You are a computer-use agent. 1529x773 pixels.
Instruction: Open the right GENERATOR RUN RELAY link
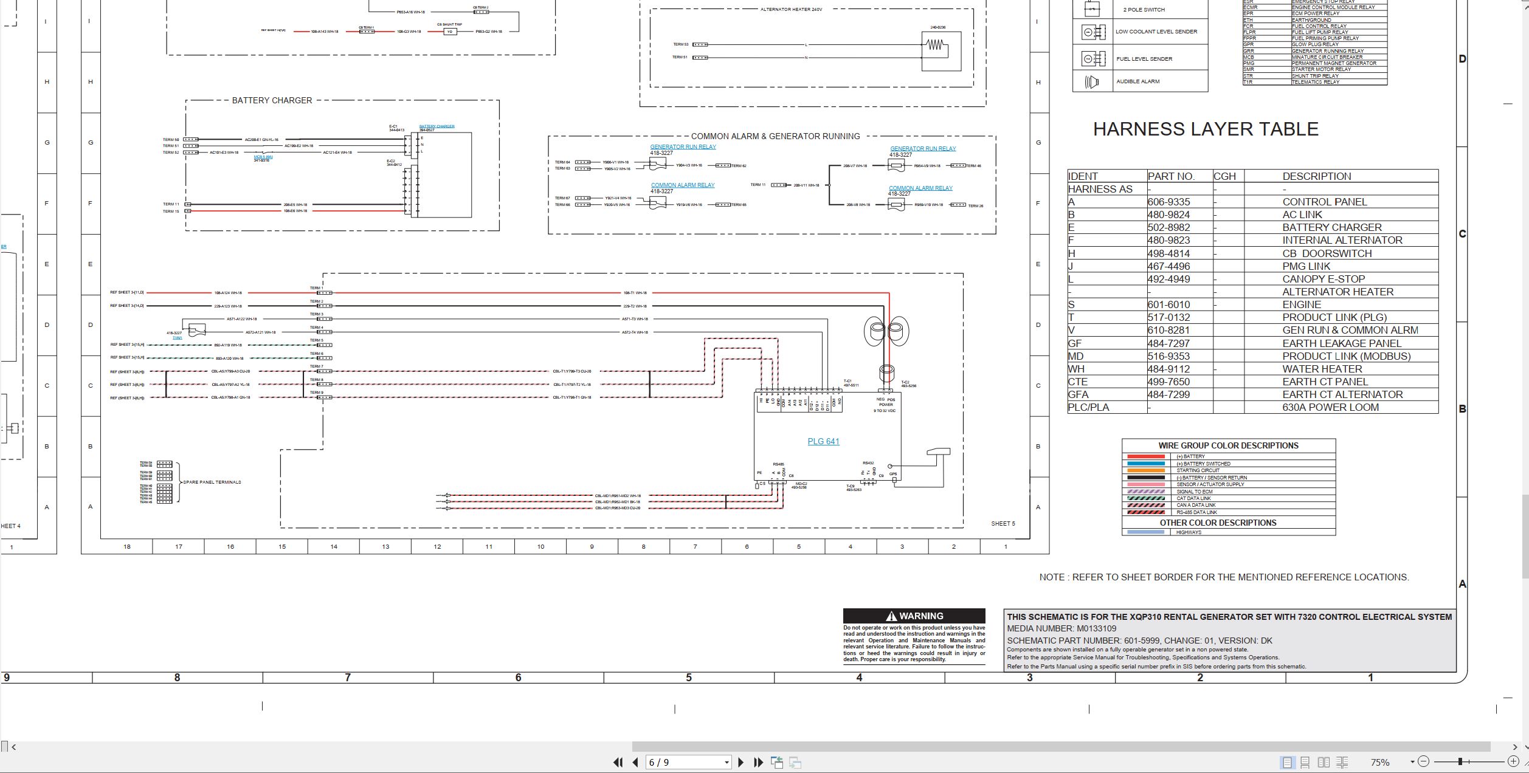(923, 149)
